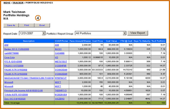Open the METDTEST ticker link

[x=61, y=62]
